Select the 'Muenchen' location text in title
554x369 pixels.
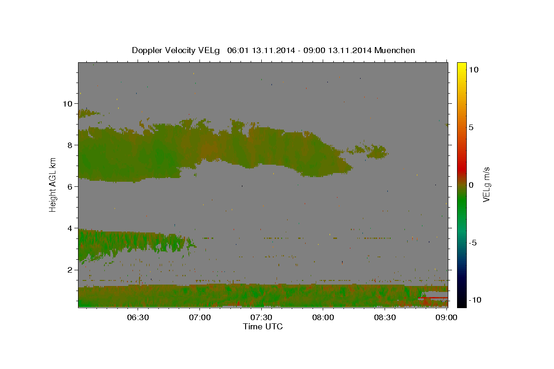pyautogui.click(x=395, y=50)
